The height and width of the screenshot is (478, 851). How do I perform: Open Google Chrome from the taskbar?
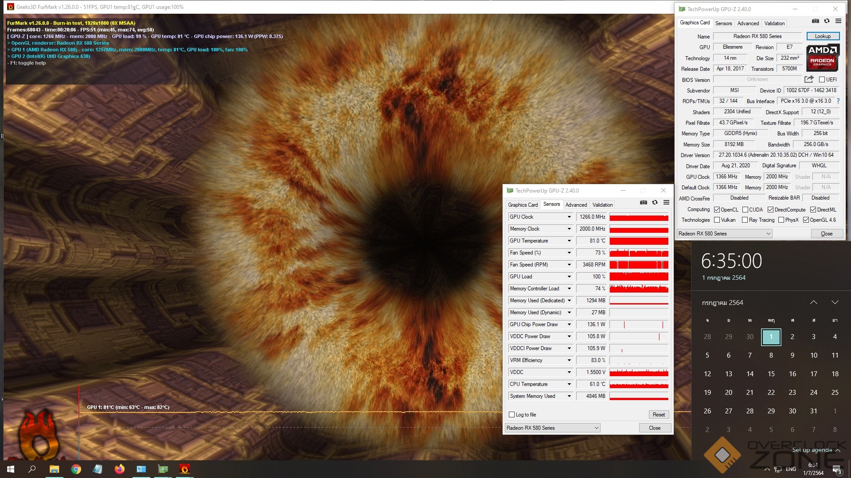[x=76, y=469]
